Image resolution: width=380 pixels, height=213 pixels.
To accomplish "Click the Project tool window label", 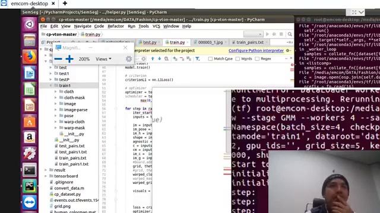I will (53, 42).
